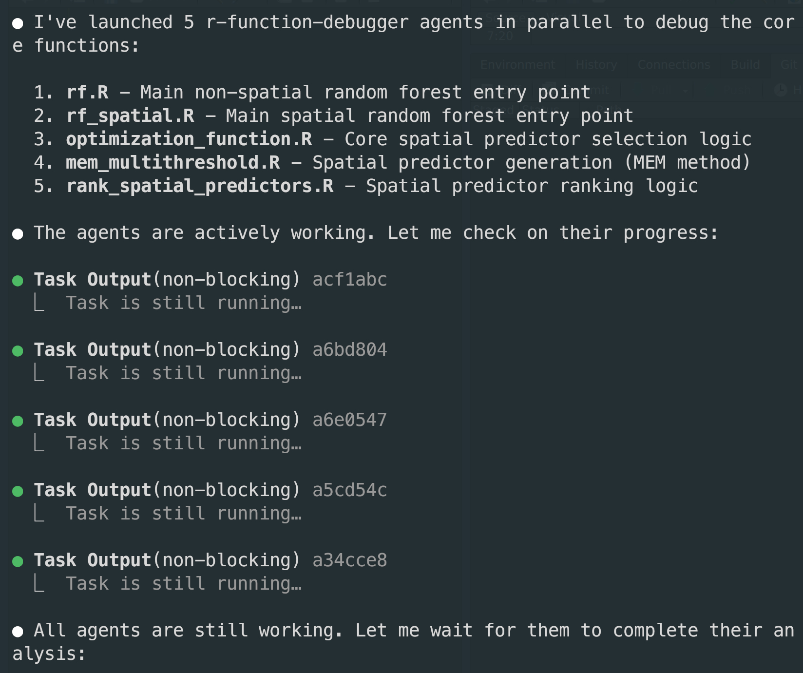803x673 pixels.
Task: Click the task ID a5cd54c
Action: coord(349,490)
